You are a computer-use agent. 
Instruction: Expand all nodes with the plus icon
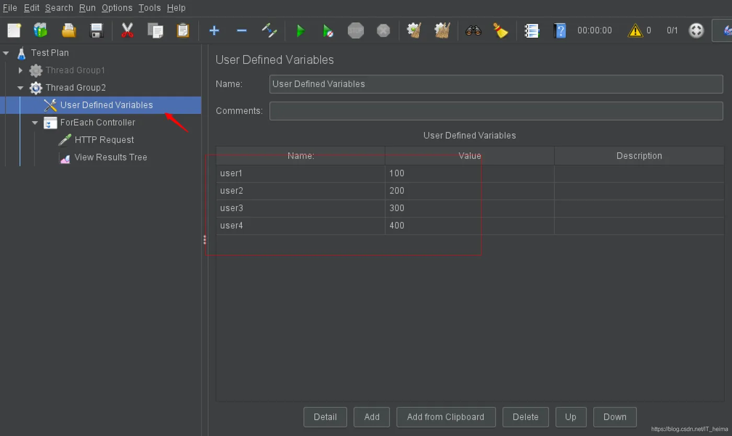214,31
